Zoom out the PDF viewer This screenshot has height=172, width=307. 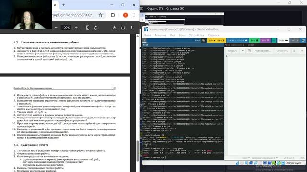tap(56, 28)
